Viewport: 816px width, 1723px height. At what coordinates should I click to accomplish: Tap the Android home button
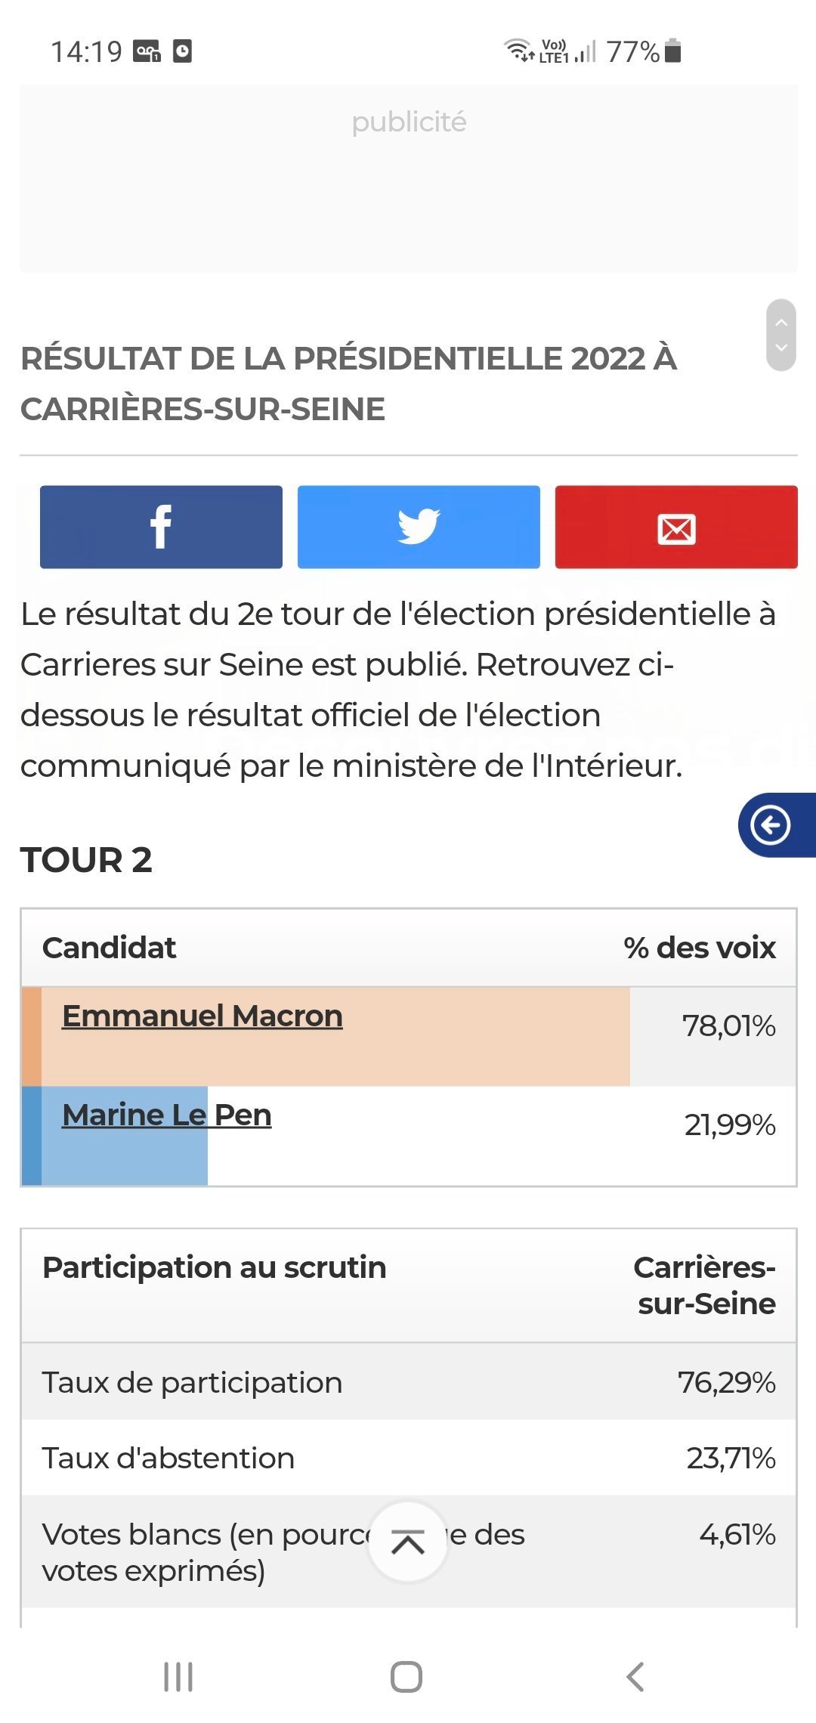pyautogui.click(x=406, y=1676)
